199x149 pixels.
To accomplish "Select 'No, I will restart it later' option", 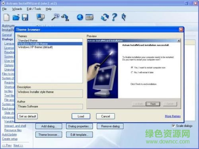I will [x=132, y=73].
